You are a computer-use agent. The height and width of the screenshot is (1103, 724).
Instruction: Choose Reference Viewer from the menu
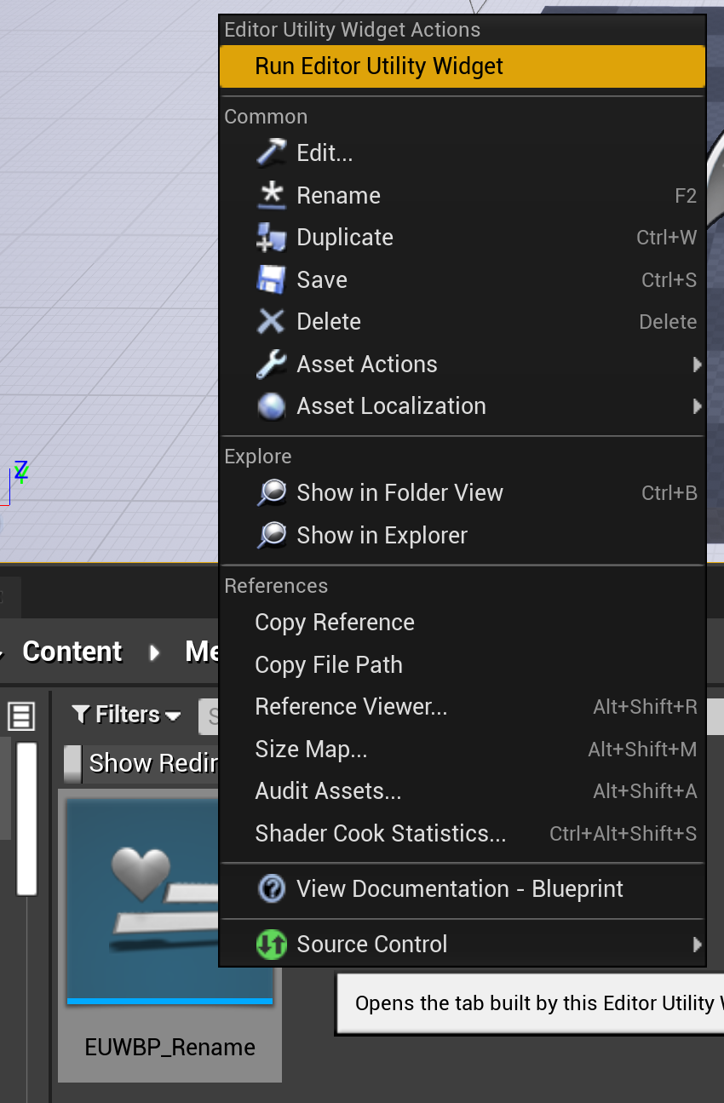351,707
